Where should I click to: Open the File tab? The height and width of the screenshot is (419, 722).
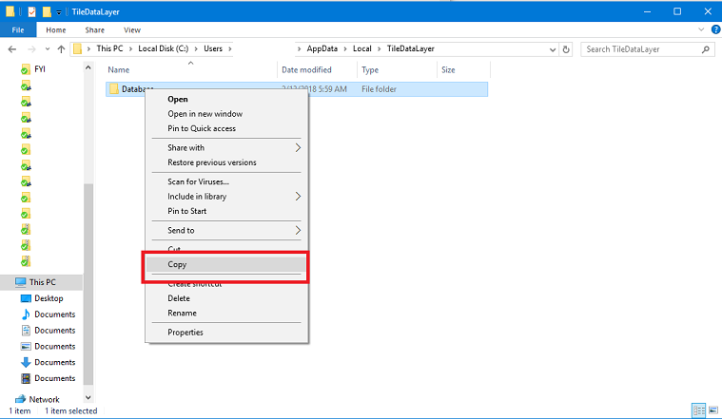pyautogui.click(x=18, y=29)
